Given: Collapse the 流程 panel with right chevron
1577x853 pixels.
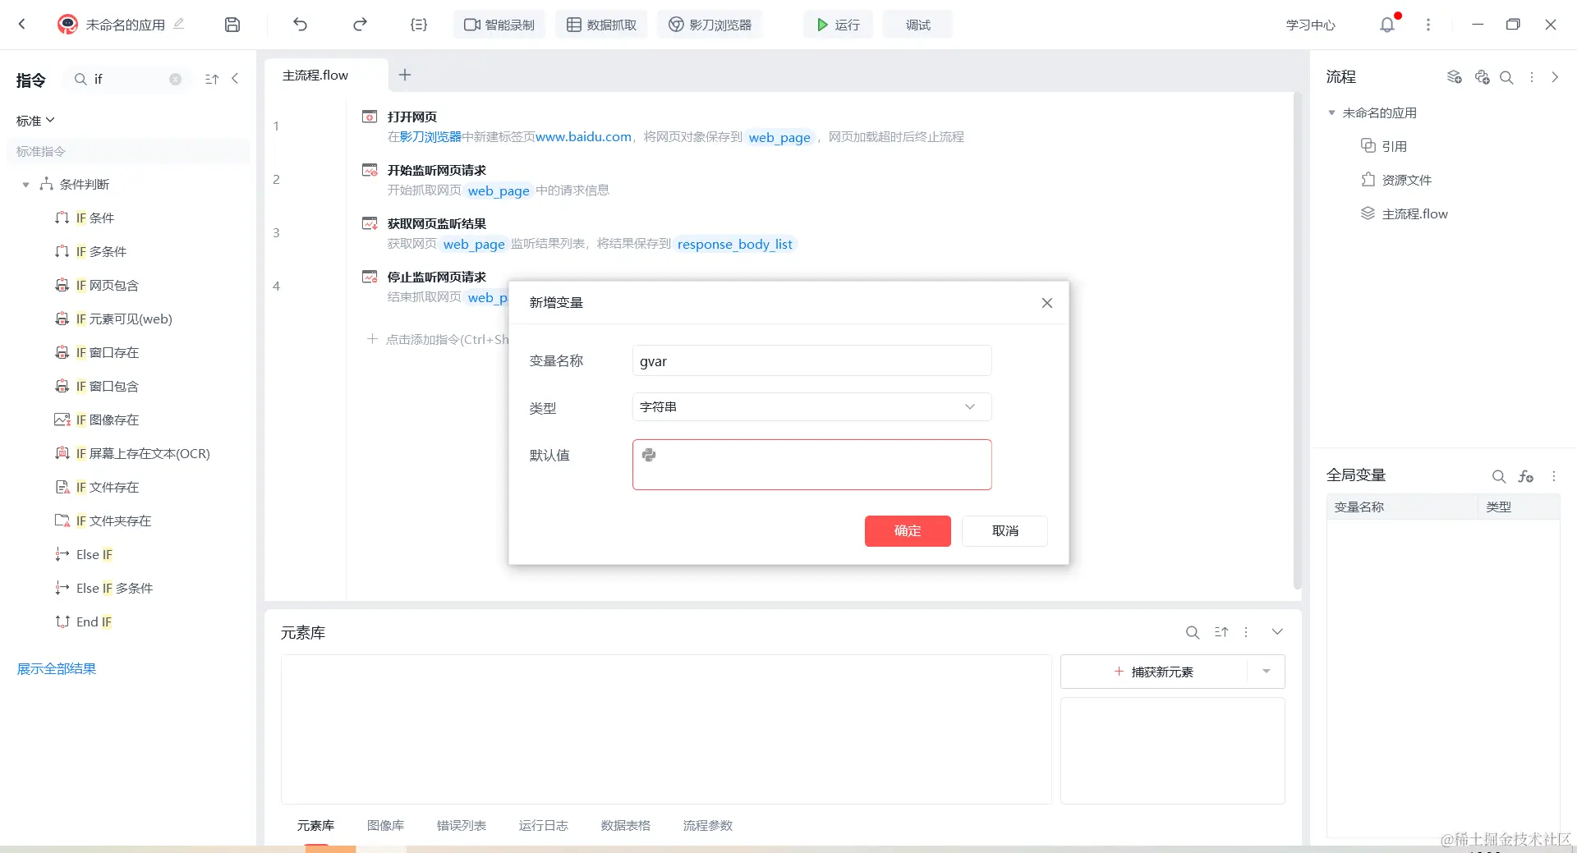Looking at the screenshot, I should pos(1555,77).
